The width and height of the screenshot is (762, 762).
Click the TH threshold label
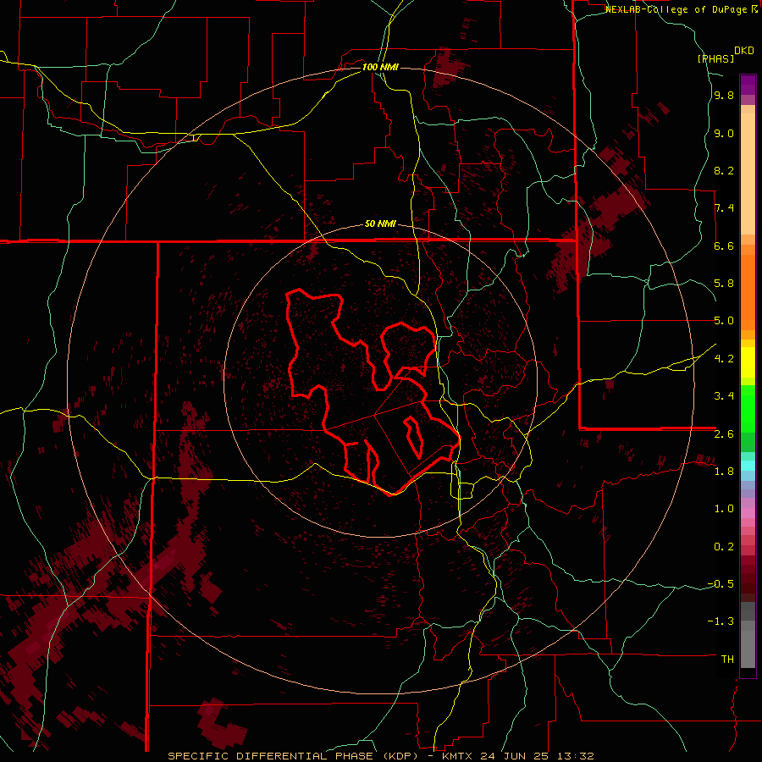coord(727,660)
